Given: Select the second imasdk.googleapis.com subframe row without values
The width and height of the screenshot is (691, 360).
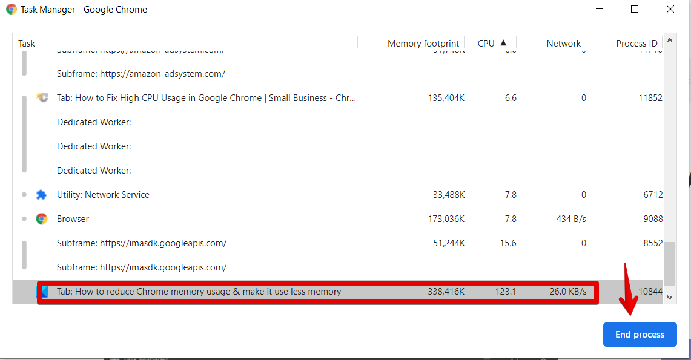Looking at the screenshot, I should (338, 267).
